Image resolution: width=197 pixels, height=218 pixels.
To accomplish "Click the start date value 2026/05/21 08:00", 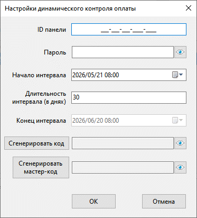I will click(x=96, y=75).
